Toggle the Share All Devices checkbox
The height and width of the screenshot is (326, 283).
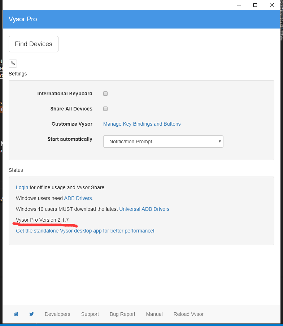click(105, 109)
